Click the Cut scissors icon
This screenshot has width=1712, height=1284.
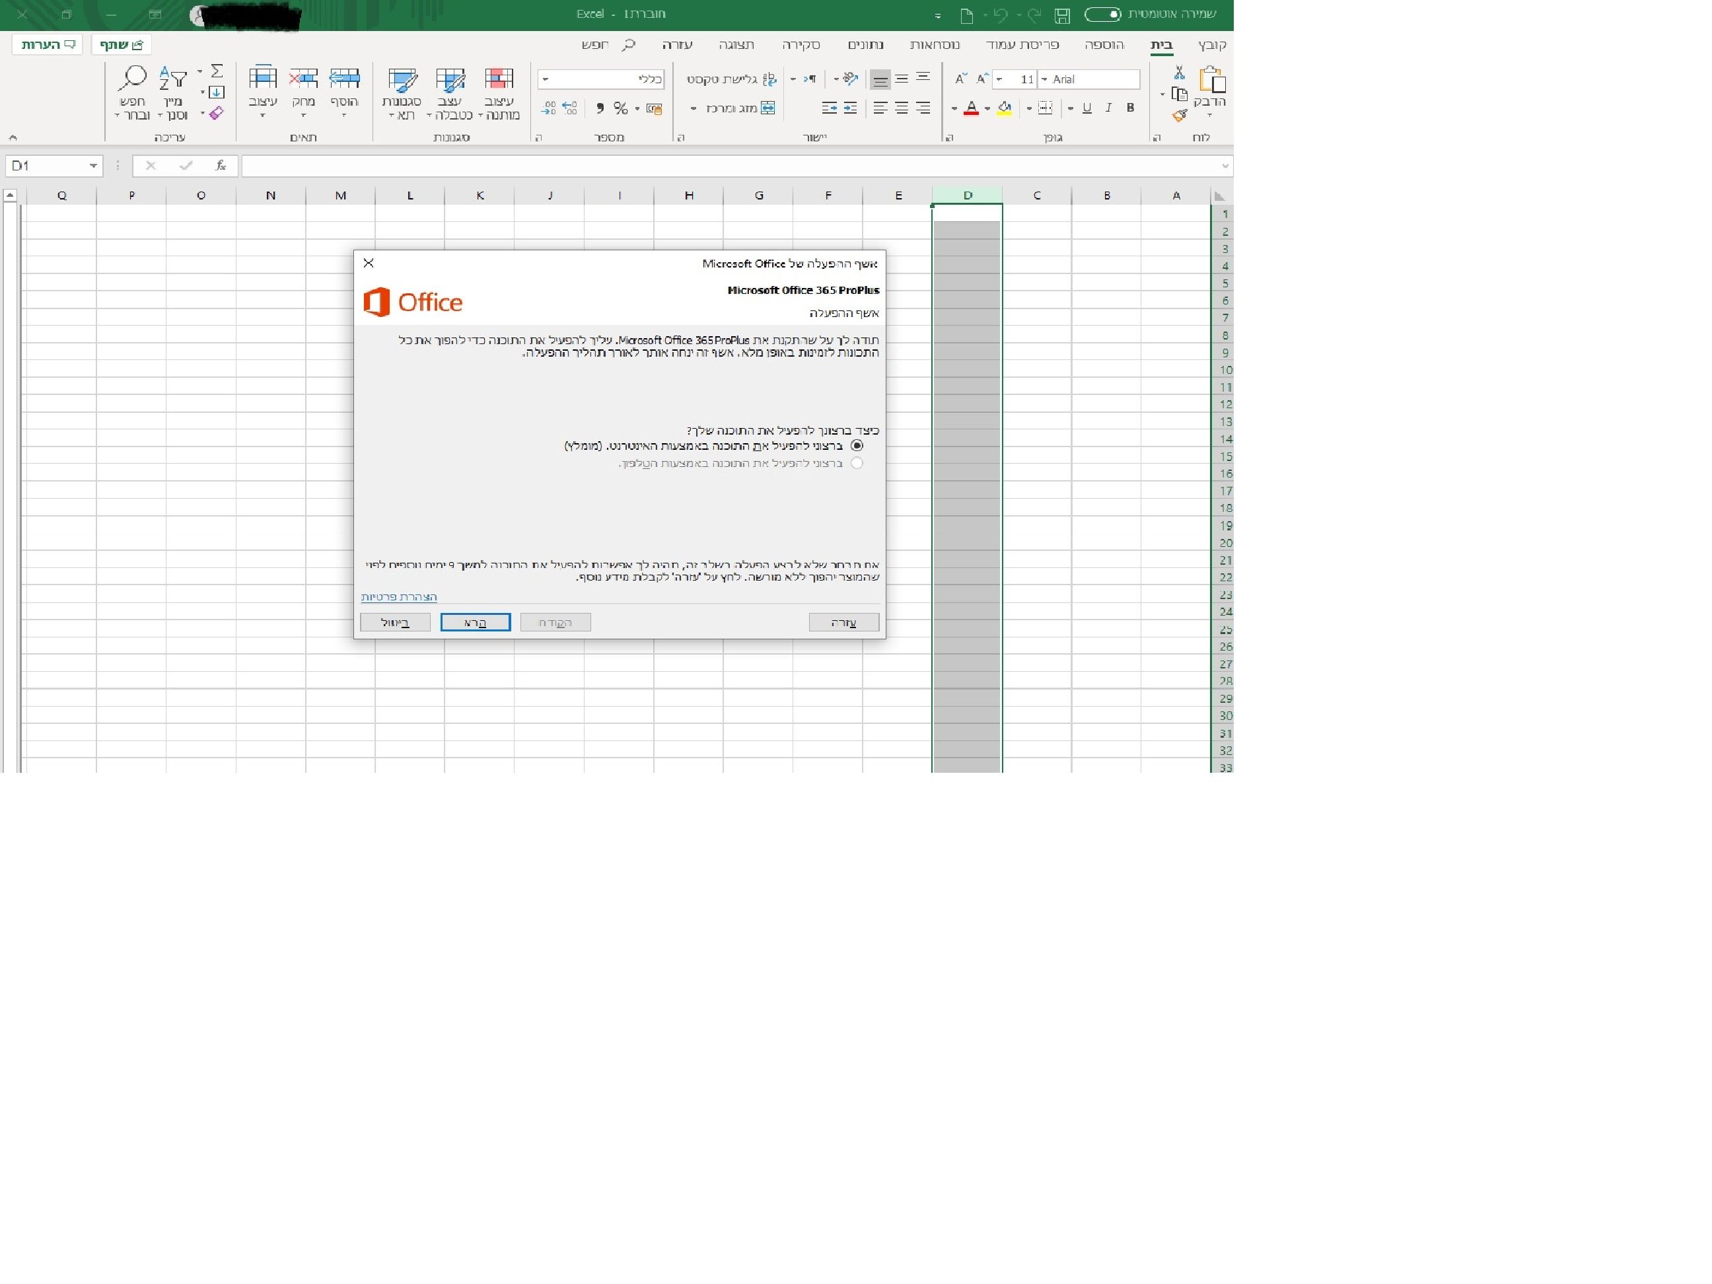point(1179,73)
